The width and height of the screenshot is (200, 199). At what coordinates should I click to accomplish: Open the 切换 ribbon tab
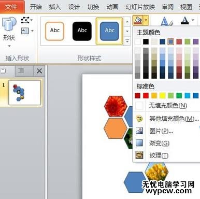(93, 7)
